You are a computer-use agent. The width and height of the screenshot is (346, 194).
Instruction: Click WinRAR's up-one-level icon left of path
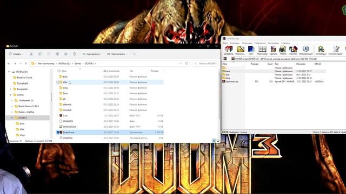tap(225, 59)
